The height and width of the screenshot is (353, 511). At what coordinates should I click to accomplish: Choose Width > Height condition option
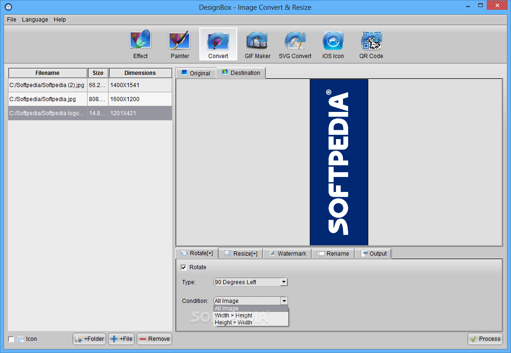tap(251, 316)
